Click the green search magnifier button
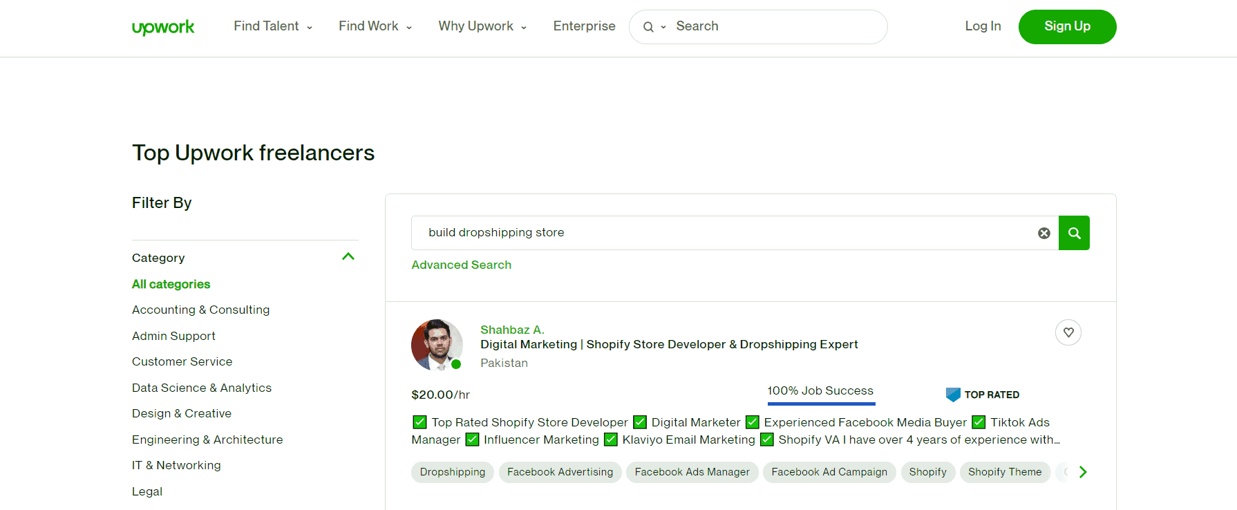The image size is (1237, 510). (x=1074, y=233)
